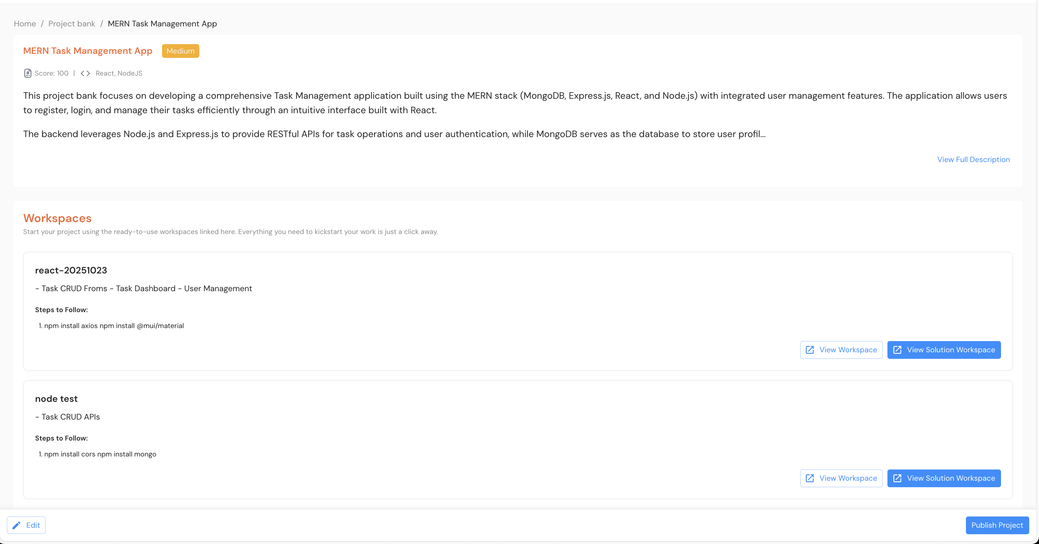Click open-in-new icon for node test View Workspace
Image resolution: width=1039 pixels, height=544 pixels.
click(810, 478)
